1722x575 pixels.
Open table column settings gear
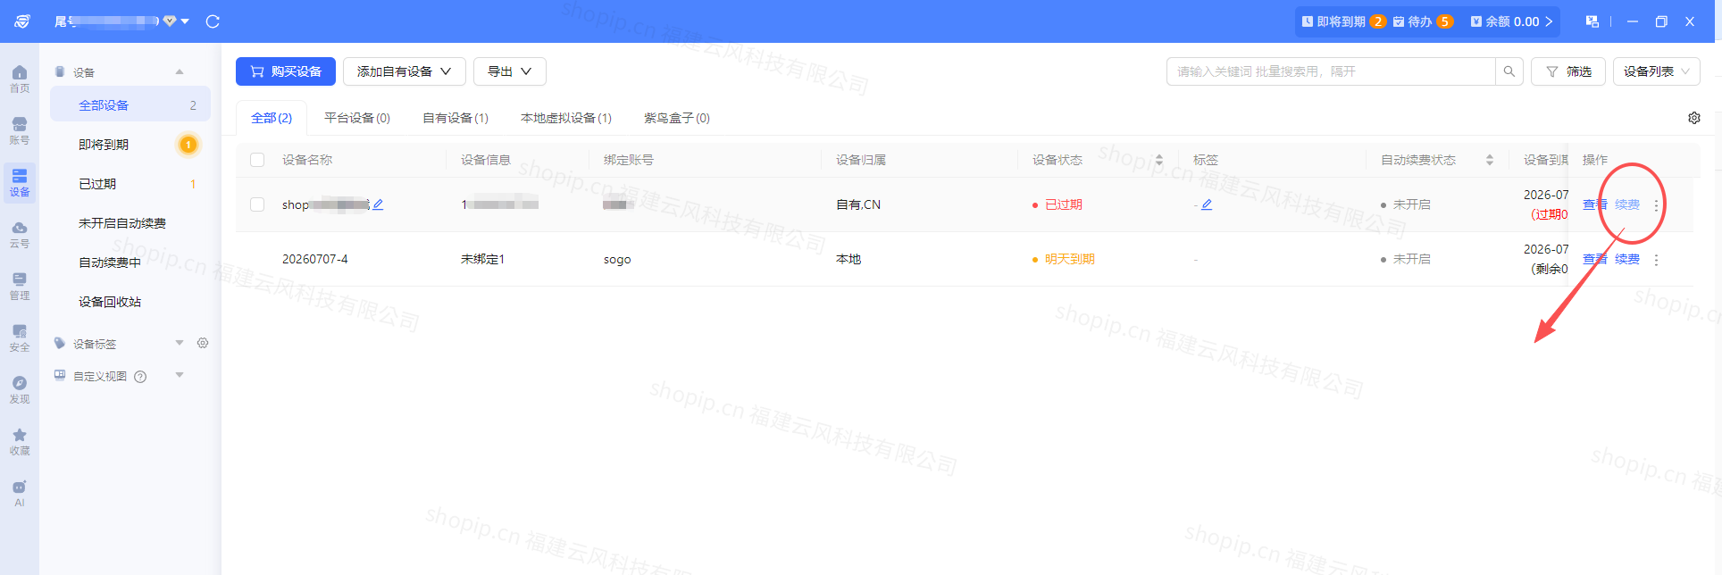[x=1694, y=118]
